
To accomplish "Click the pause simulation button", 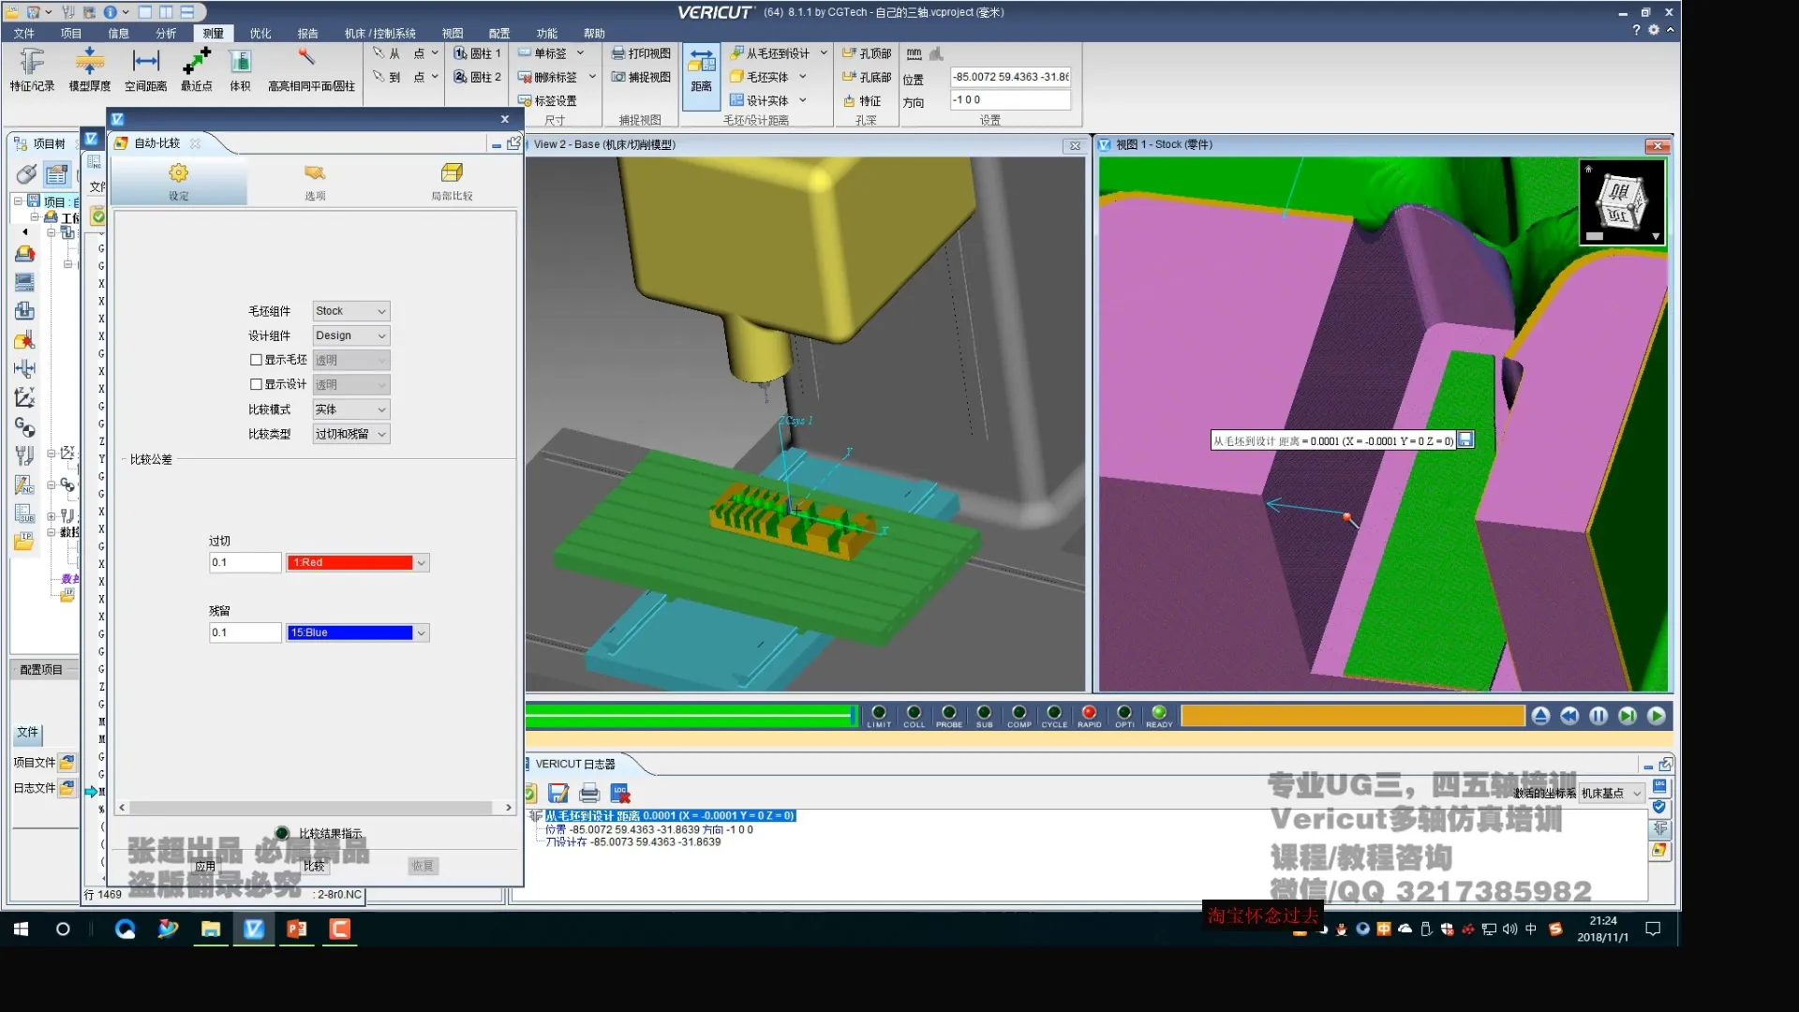I will [x=1598, y=716].
